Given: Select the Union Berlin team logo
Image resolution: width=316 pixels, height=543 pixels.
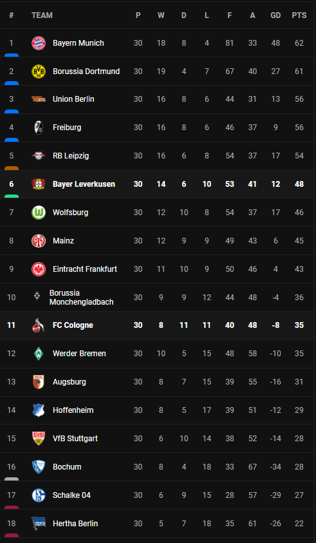Looking at the screenshot, I should (39, 99).
